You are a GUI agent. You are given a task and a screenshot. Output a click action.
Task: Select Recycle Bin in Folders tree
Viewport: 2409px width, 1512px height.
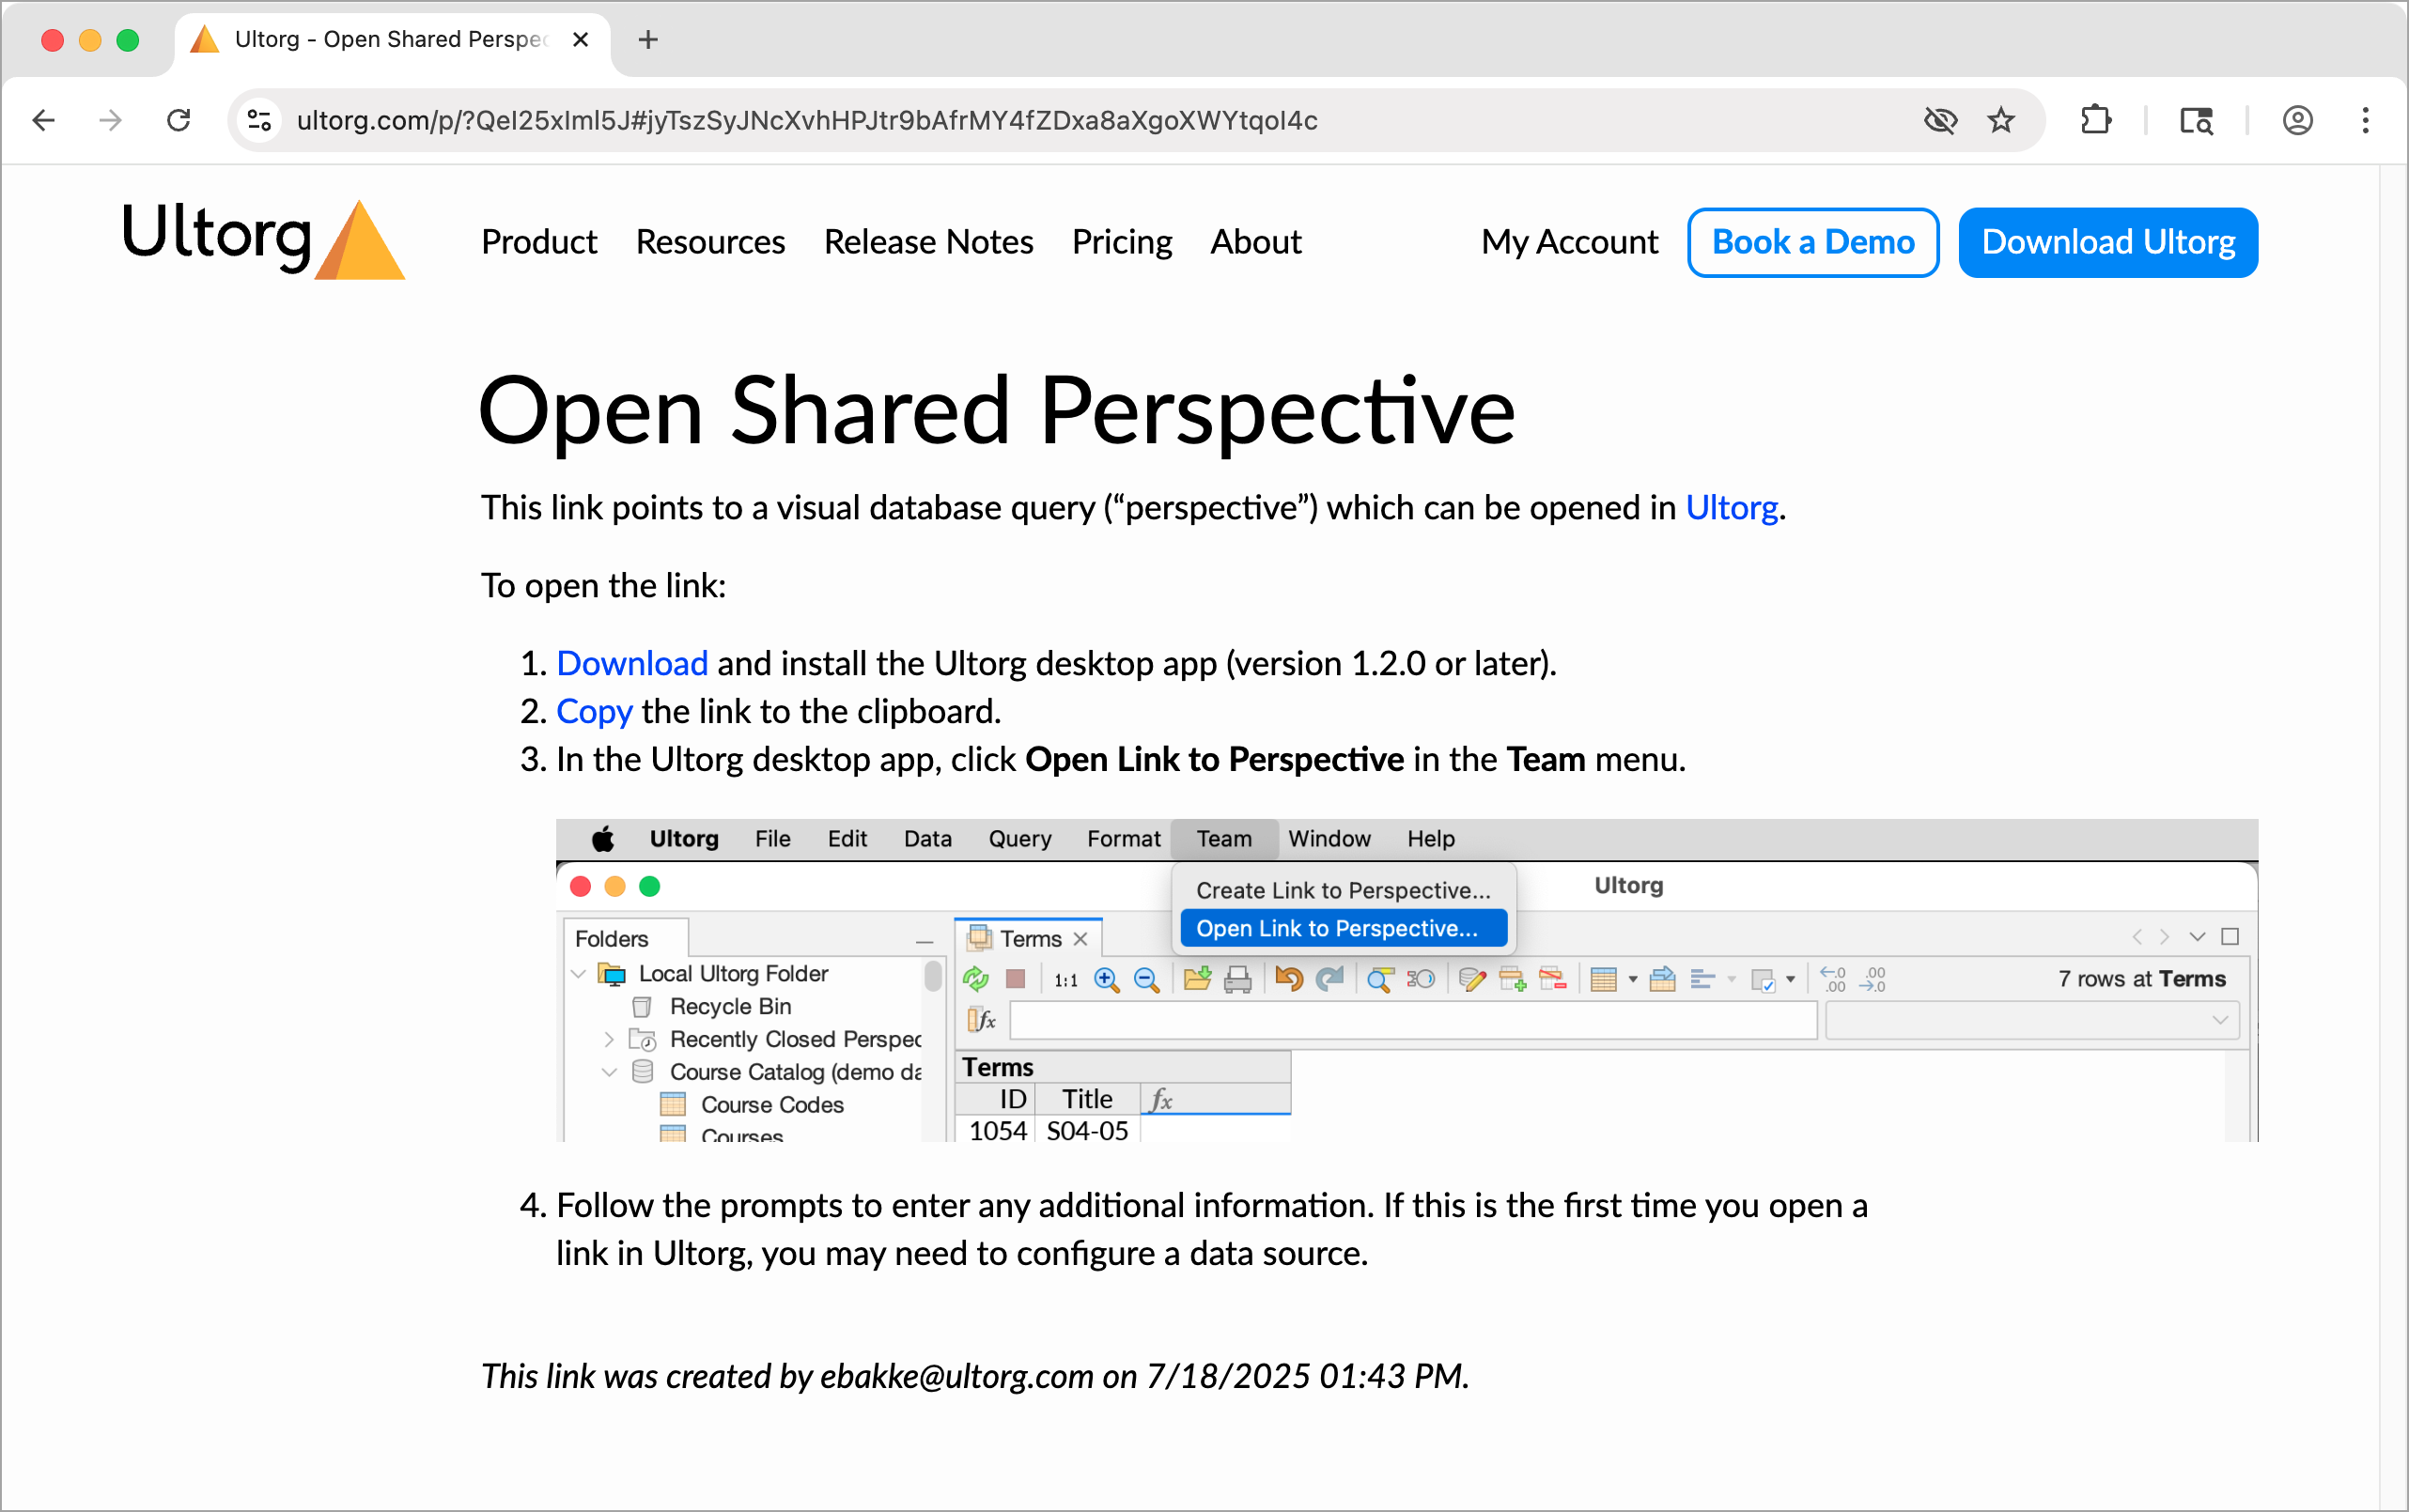click(x=730, y=1007)
